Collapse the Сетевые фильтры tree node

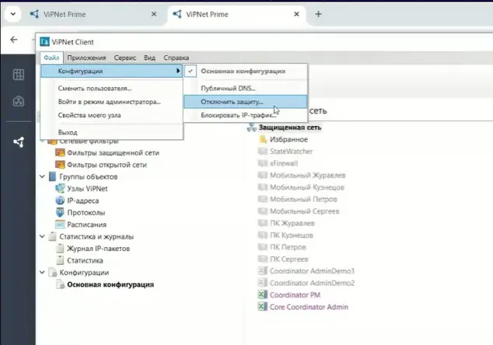(x=42, y=141)
